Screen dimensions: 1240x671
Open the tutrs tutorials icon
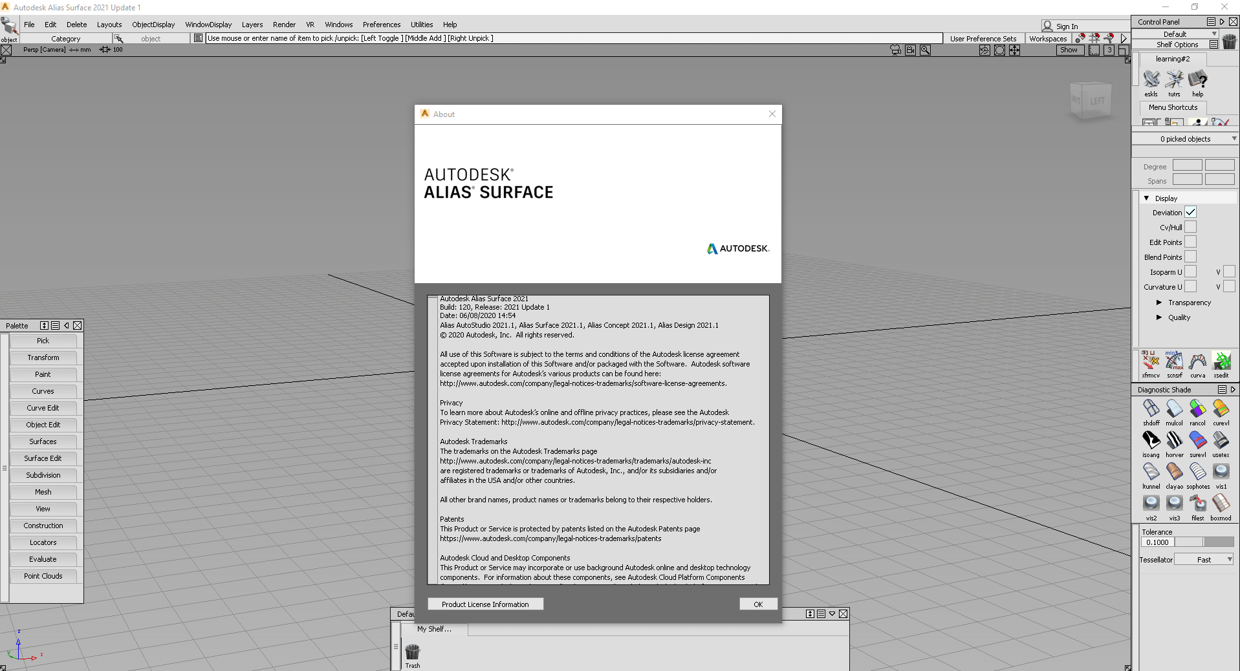pos(1174,80)
